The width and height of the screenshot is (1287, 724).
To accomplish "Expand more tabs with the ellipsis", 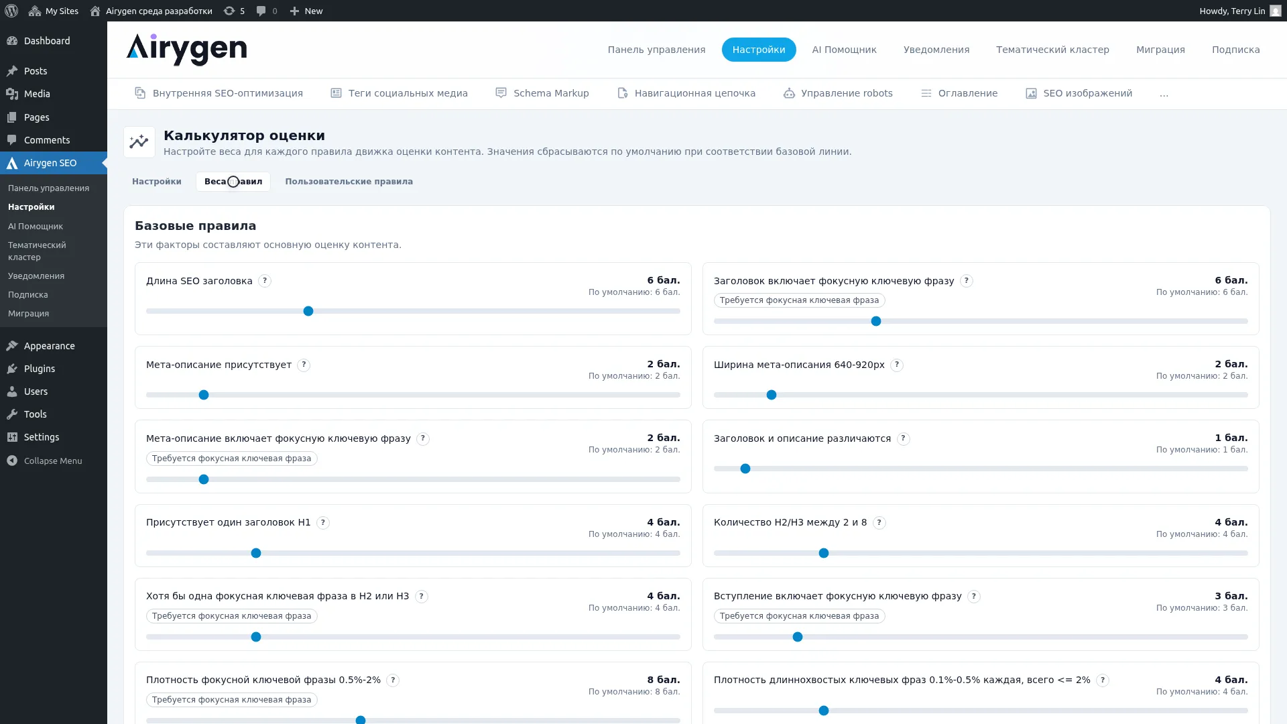I will [x=1164, y=94].
